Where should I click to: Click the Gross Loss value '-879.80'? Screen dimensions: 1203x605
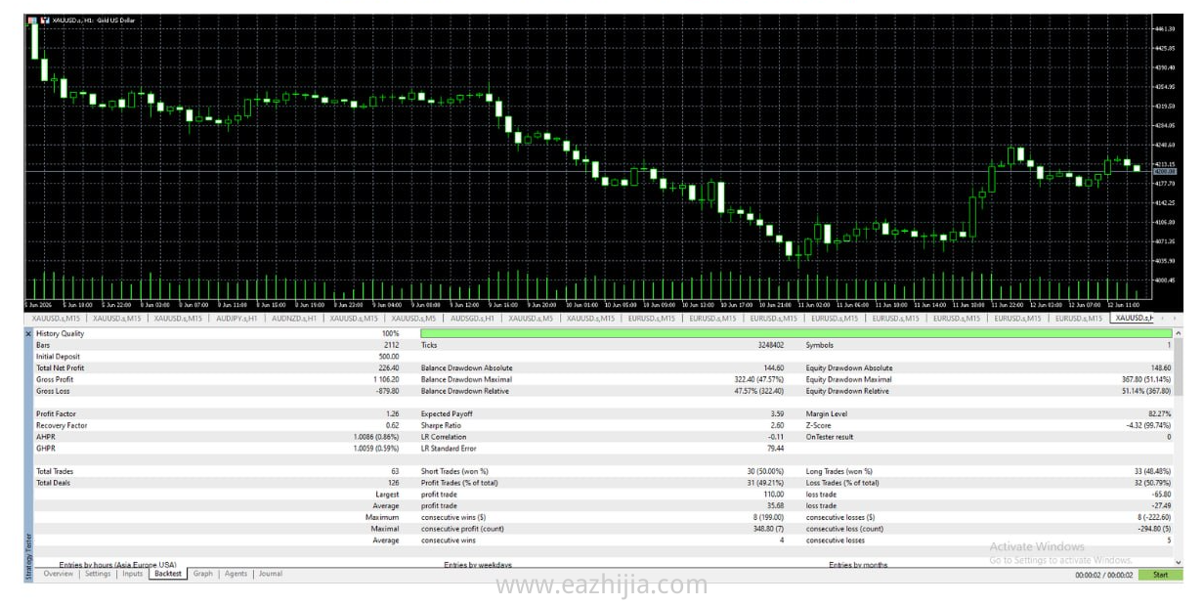(x=385, y=391)
